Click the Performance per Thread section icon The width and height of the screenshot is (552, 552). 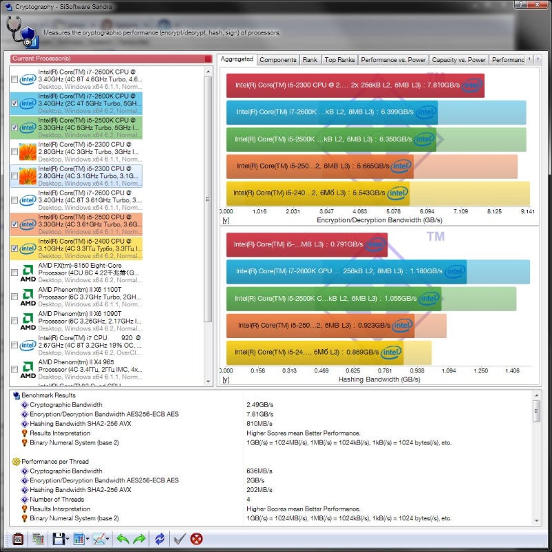click(x=16, y=462)
